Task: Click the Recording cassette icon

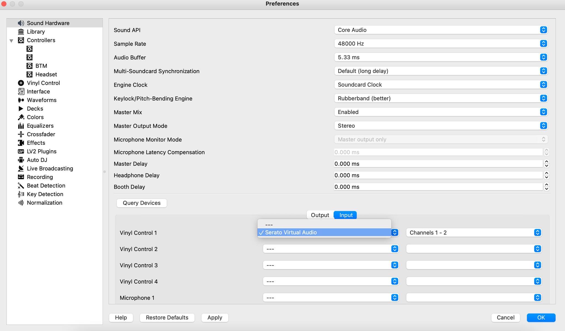Action: pyautogui.click(x=21, y=177)
